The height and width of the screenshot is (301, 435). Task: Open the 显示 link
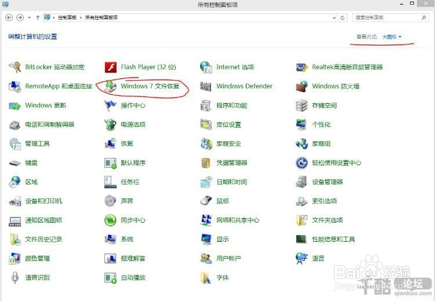point(223,240)
